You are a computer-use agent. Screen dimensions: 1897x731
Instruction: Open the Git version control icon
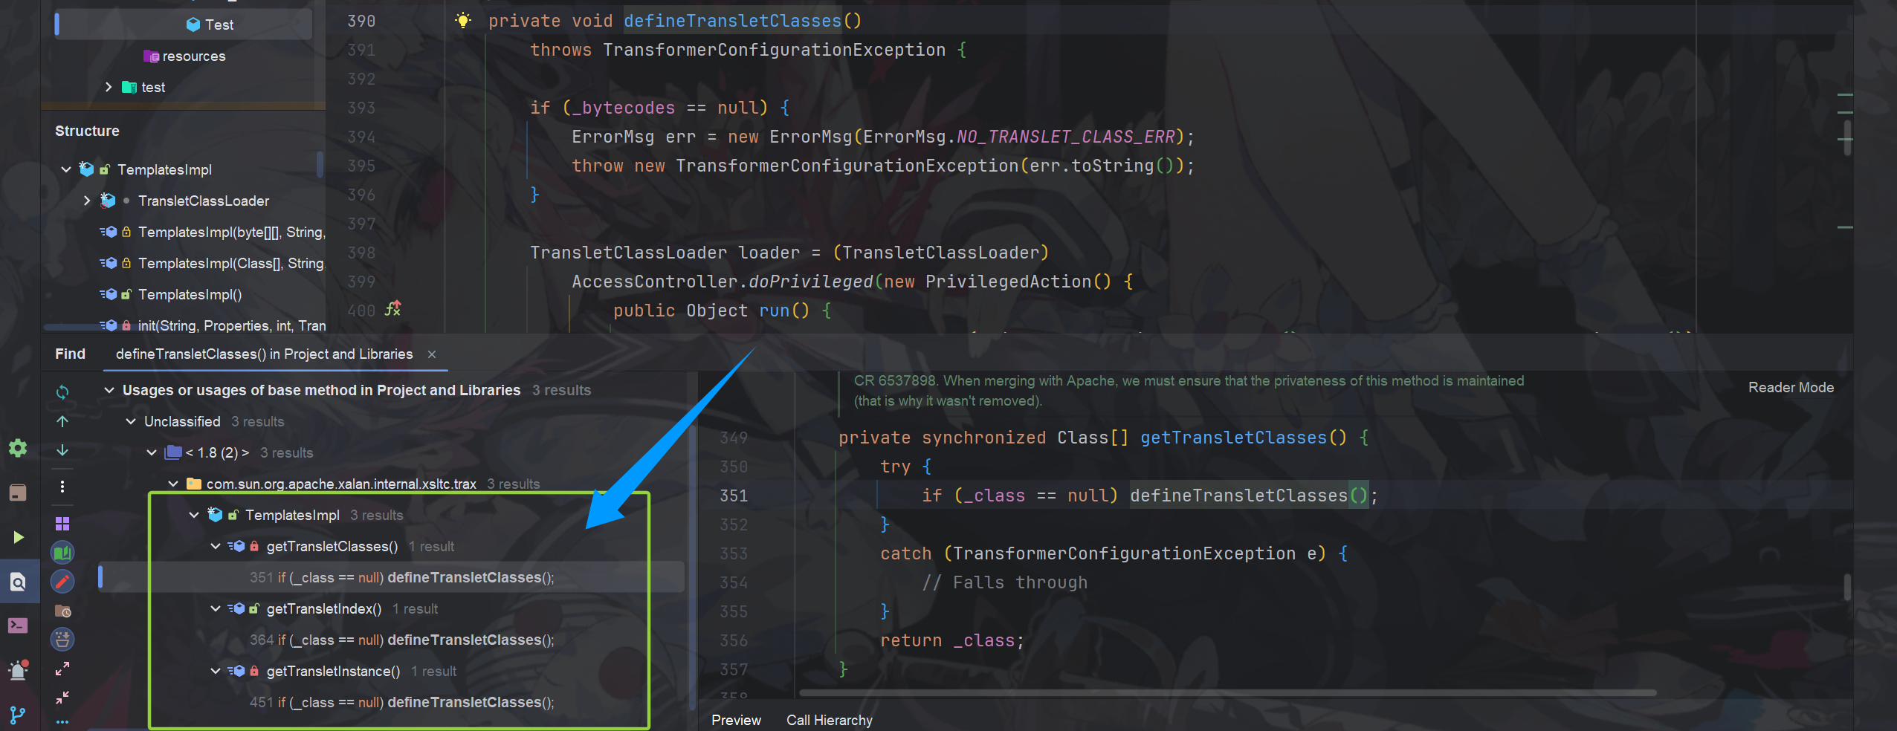click(19, 715)
